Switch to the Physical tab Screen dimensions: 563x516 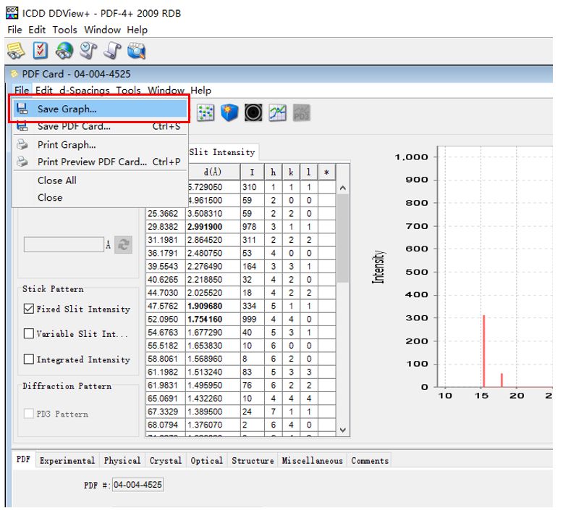point(122,461)
